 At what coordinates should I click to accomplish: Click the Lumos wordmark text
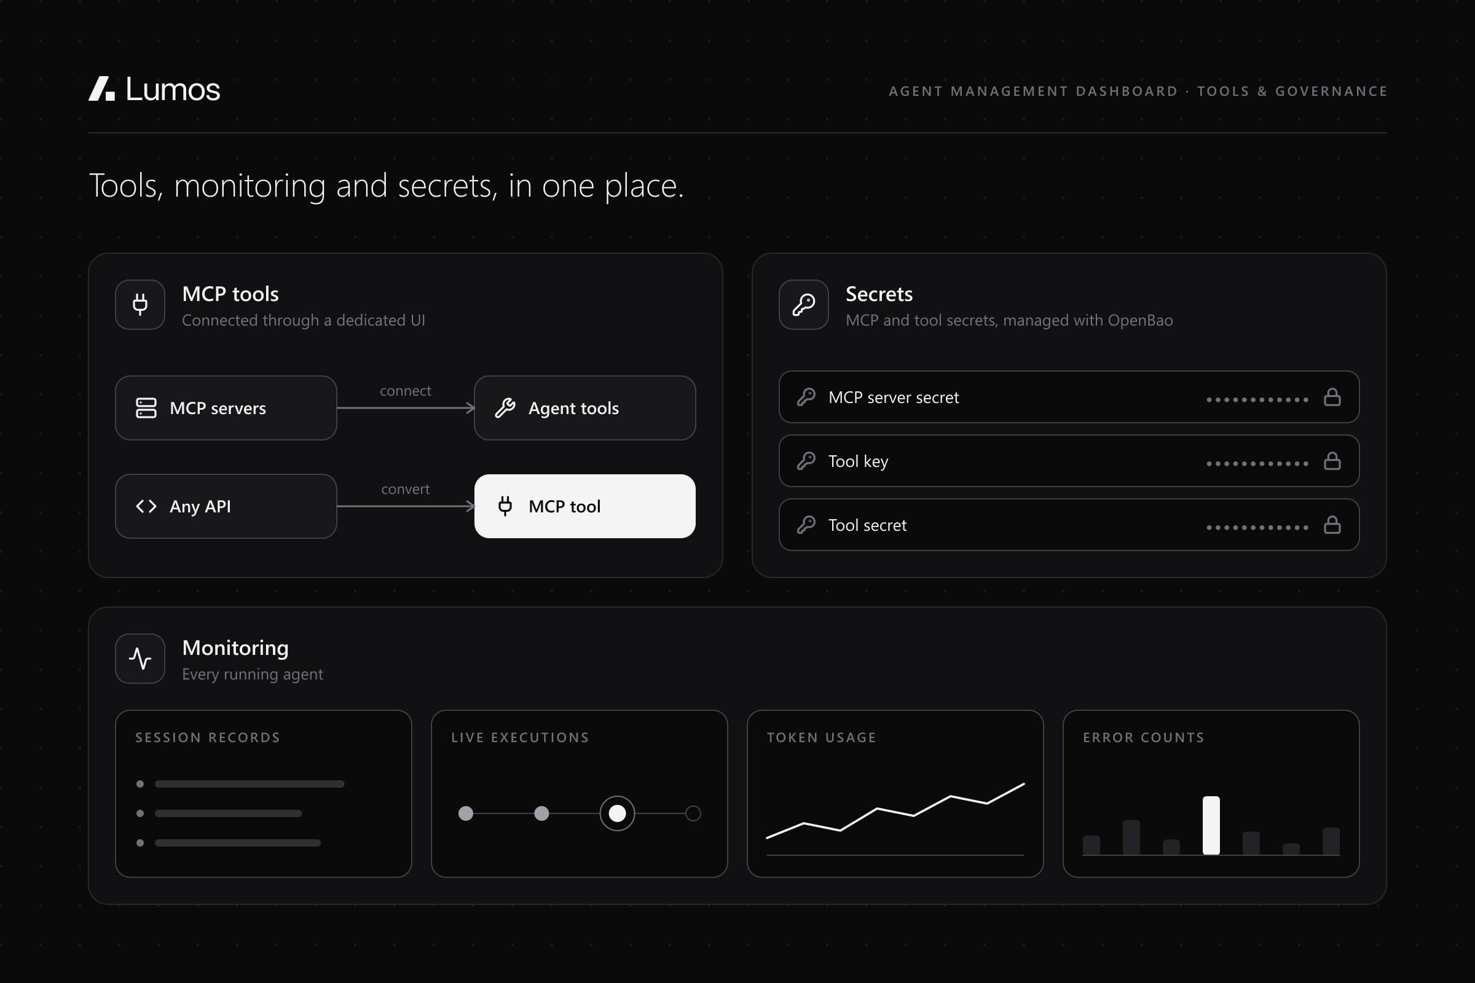(x=173, y=89)
